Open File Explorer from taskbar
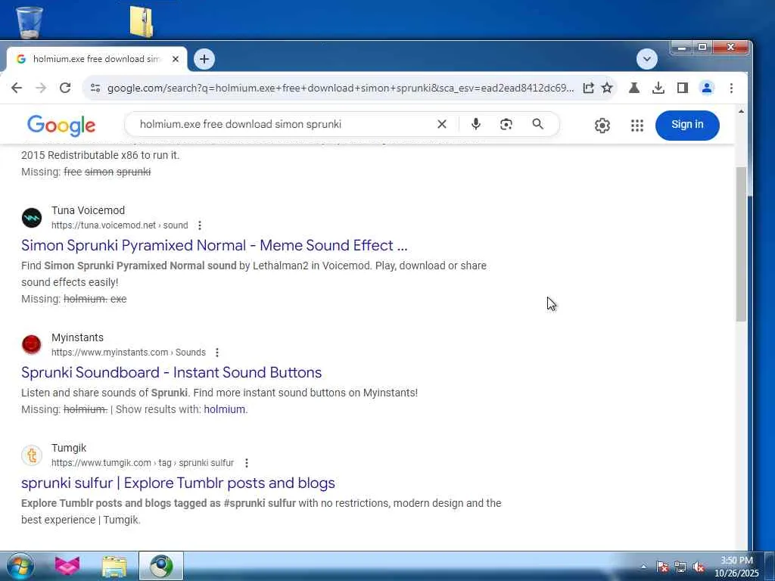Viewport: 775px width, 581px height. click(x=114, y=566)
